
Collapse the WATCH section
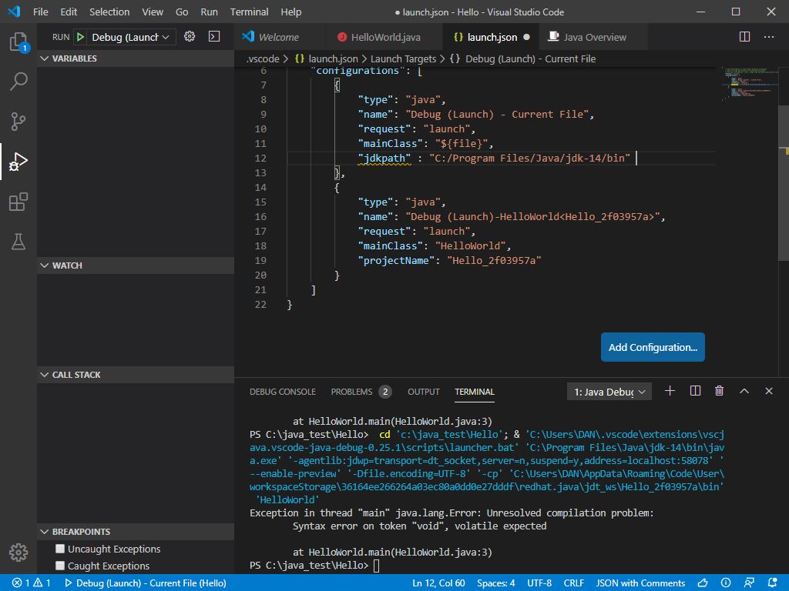click(136, 265)
